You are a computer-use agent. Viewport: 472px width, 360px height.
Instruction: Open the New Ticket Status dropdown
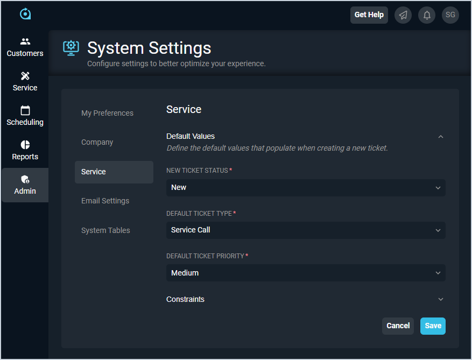pos(306,188)
